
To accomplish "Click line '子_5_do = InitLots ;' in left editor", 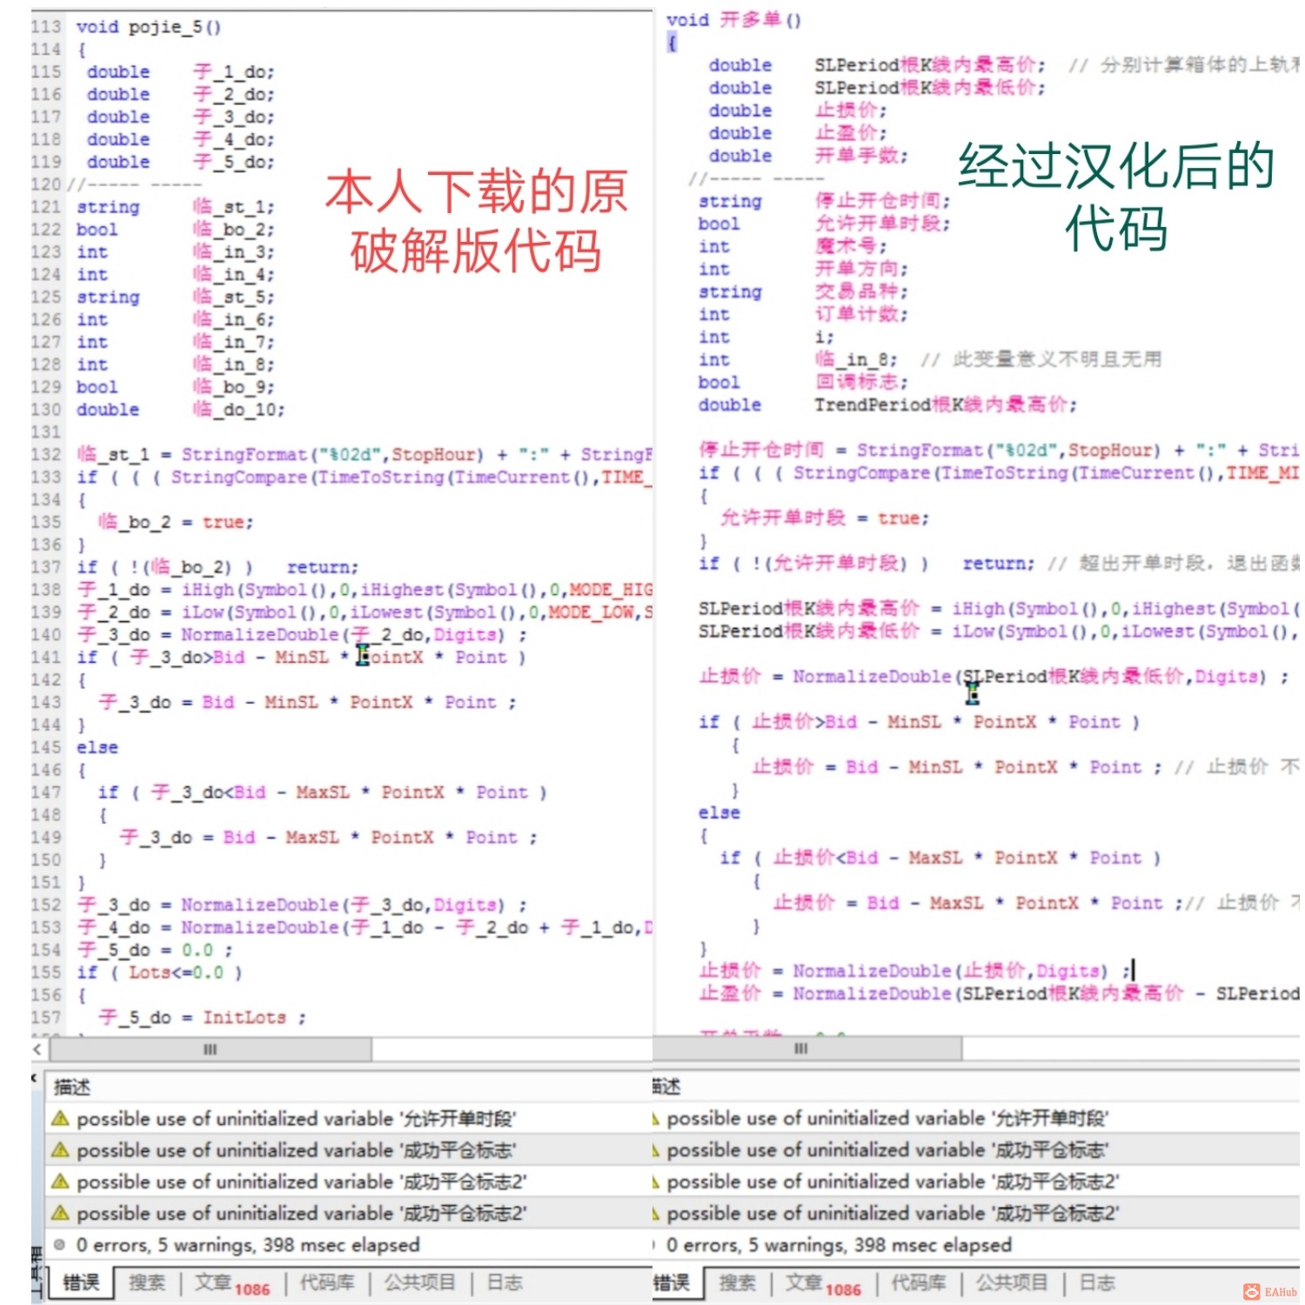I will pyautogui.click(x=202, y=1017).
